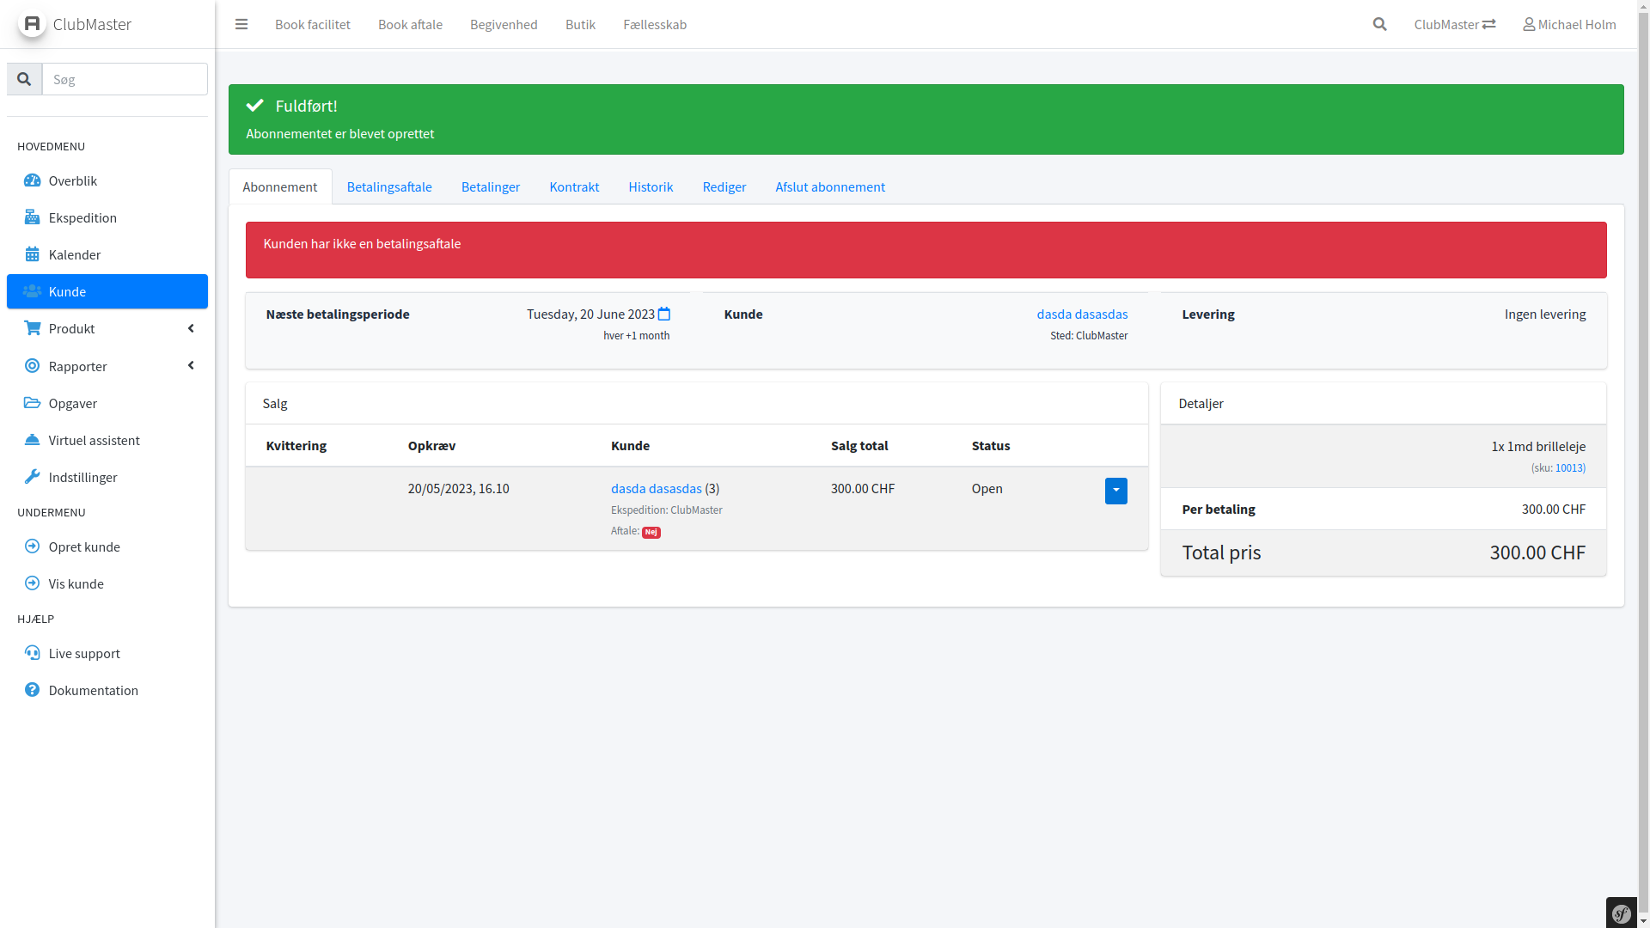Click the Symfony debug icon in the bottom corner
The height and width of the screenshot is (928, 1650).
coord(1622,913)
